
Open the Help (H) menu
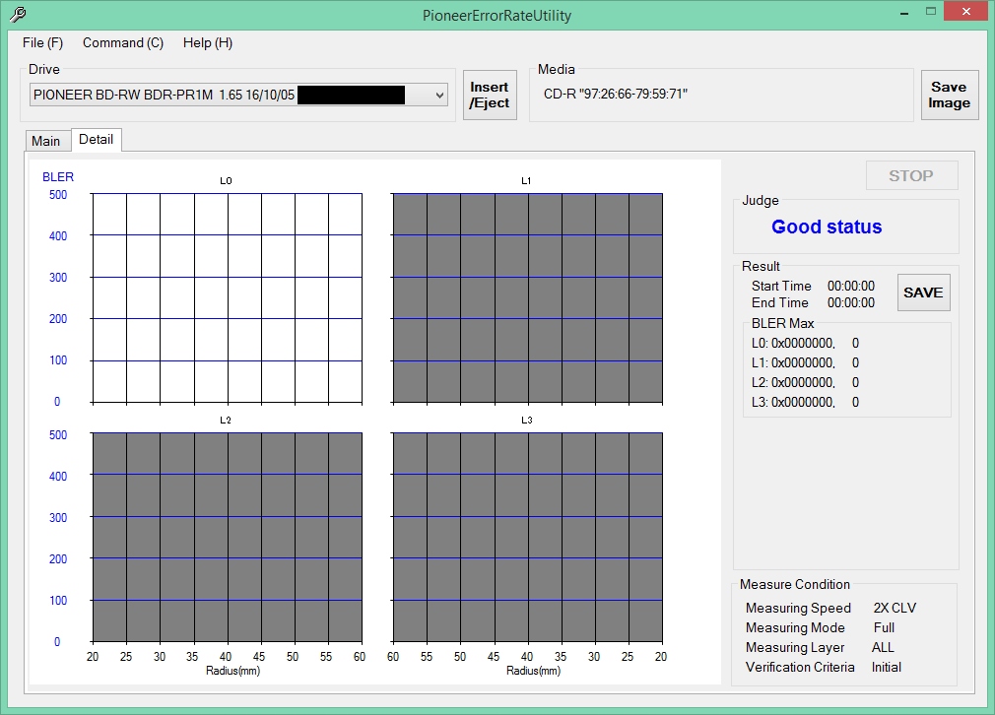click(208, 42)
